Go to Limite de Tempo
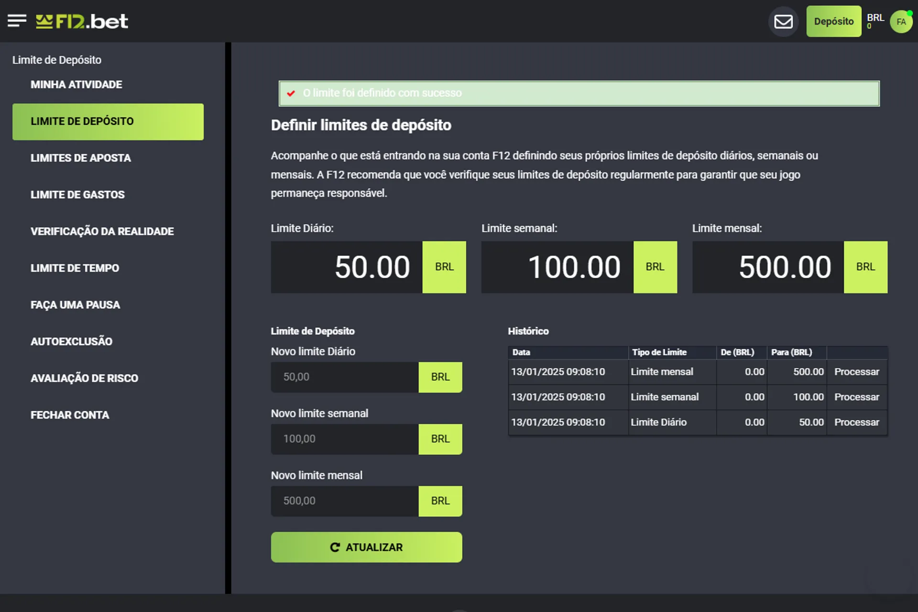 click(x=75, y=268)
